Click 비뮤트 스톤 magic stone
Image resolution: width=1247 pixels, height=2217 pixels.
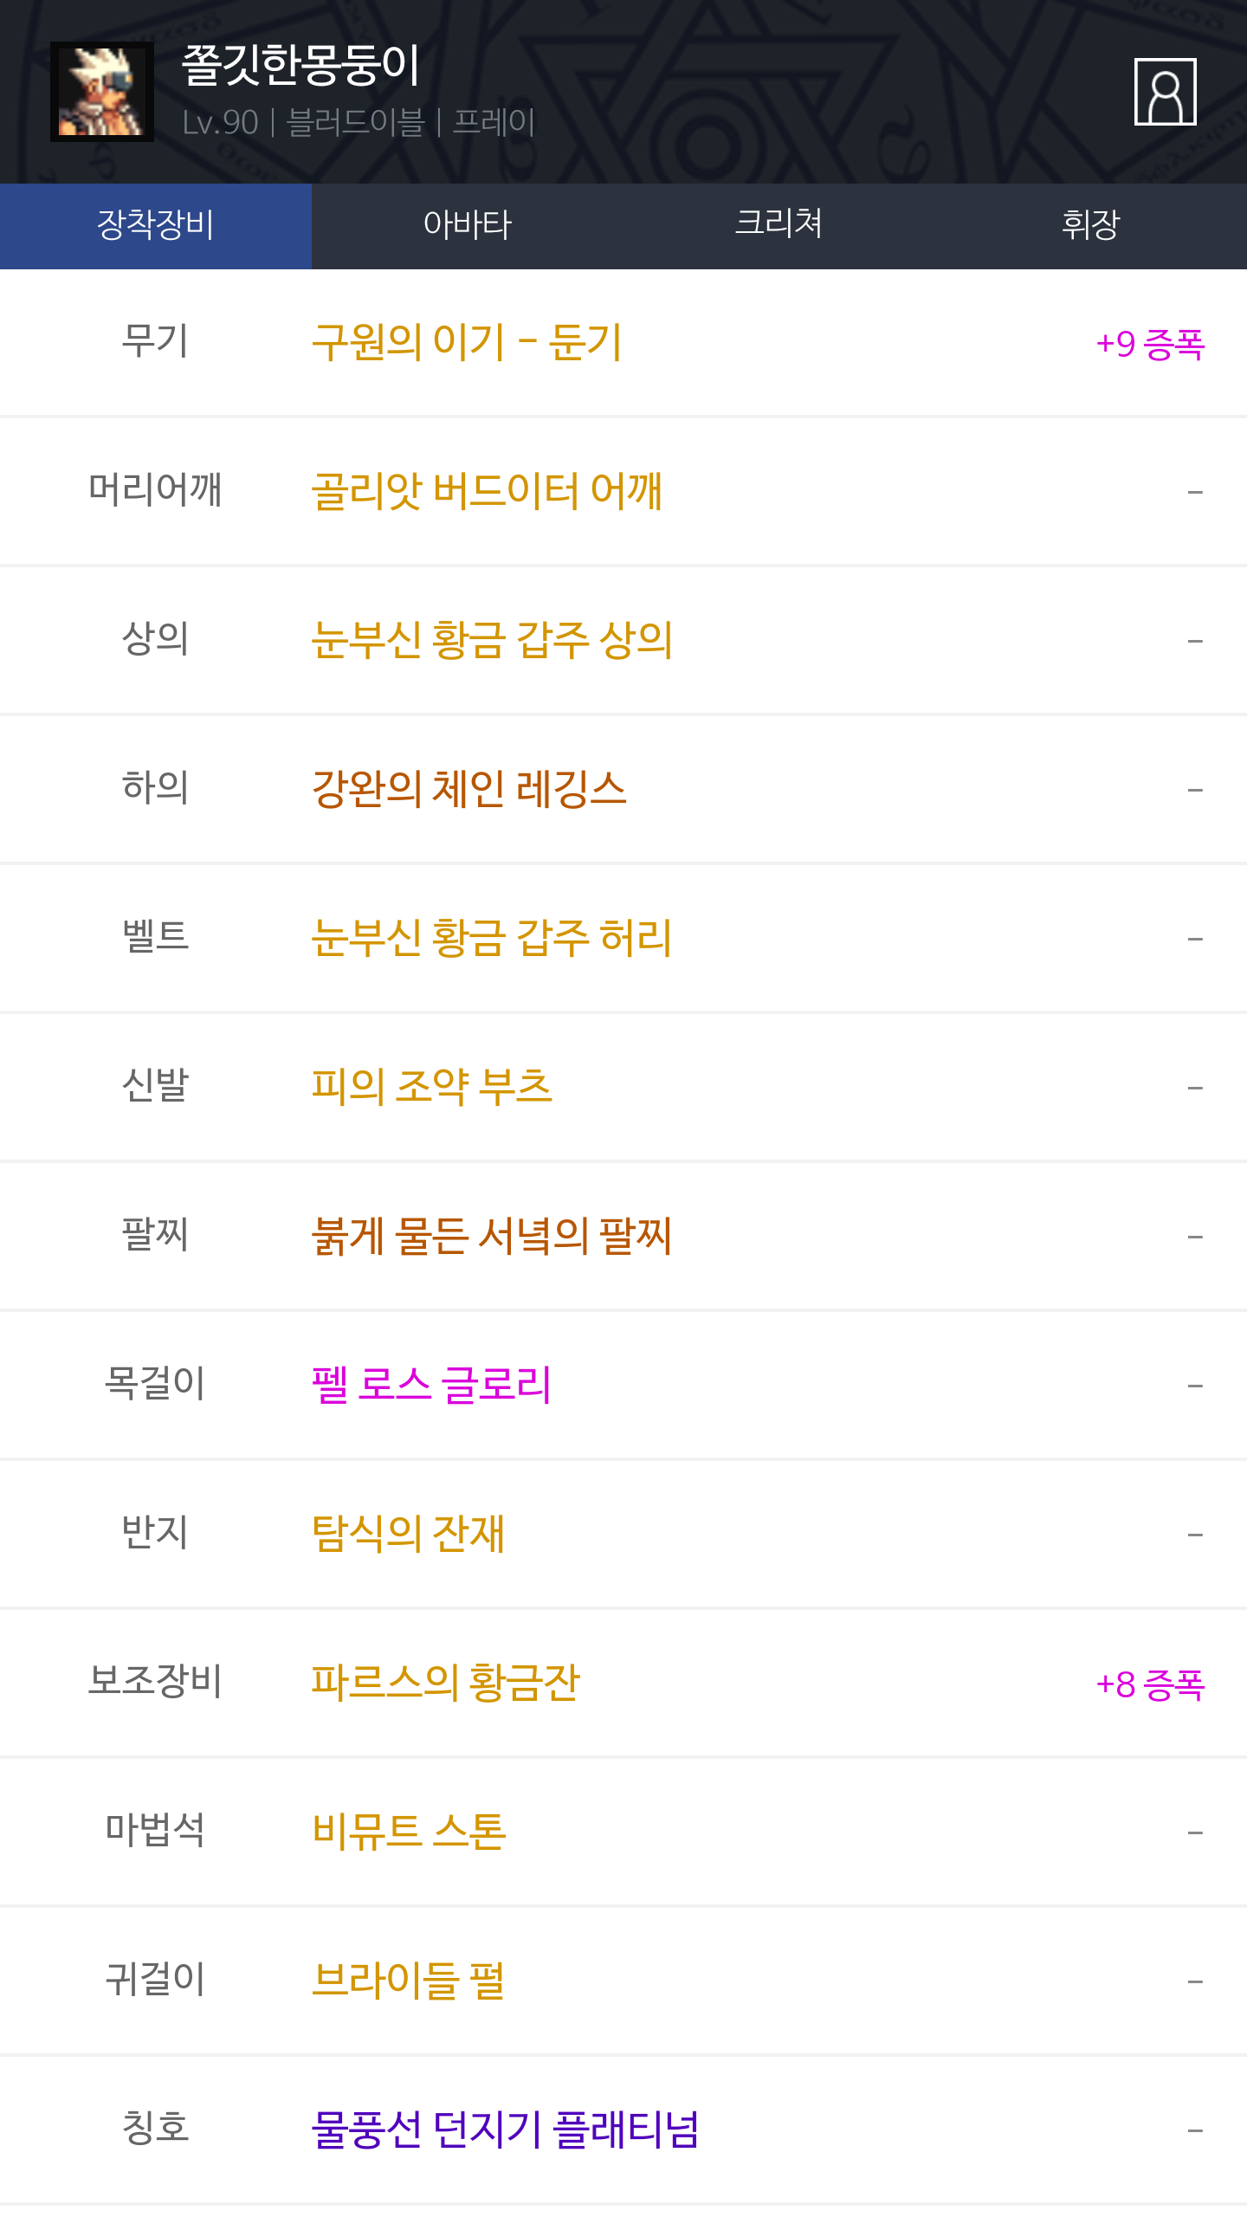409,1832
